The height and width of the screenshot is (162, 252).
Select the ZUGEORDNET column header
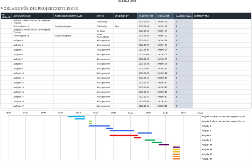[125, 16]
